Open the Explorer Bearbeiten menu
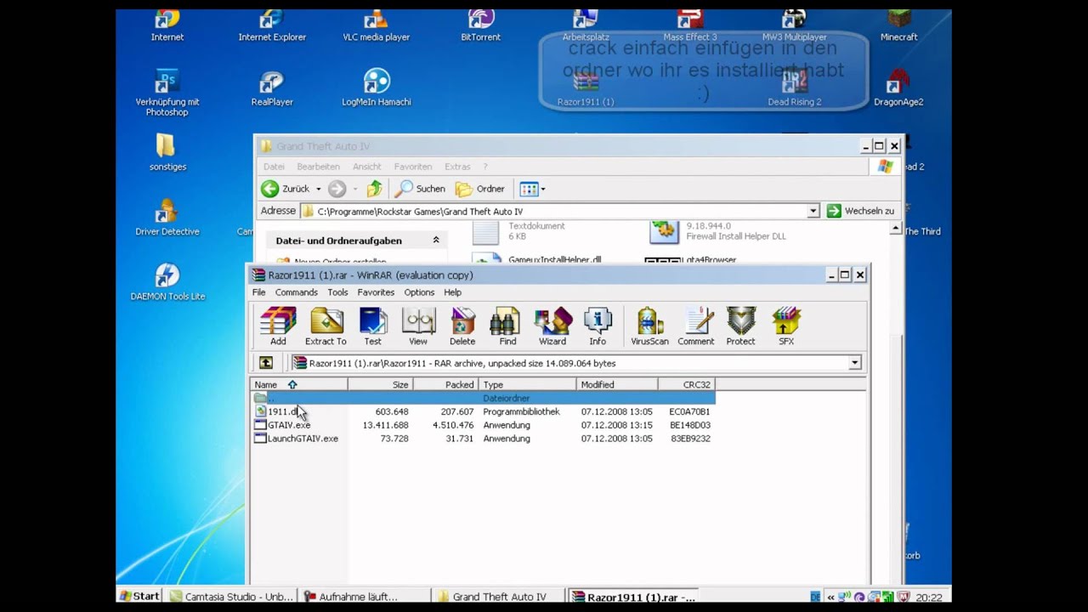 [x=318, y=167]
